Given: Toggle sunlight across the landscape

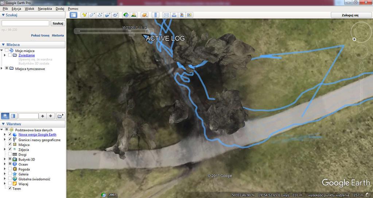Looking at the screenshot, I should pos(134,15).
